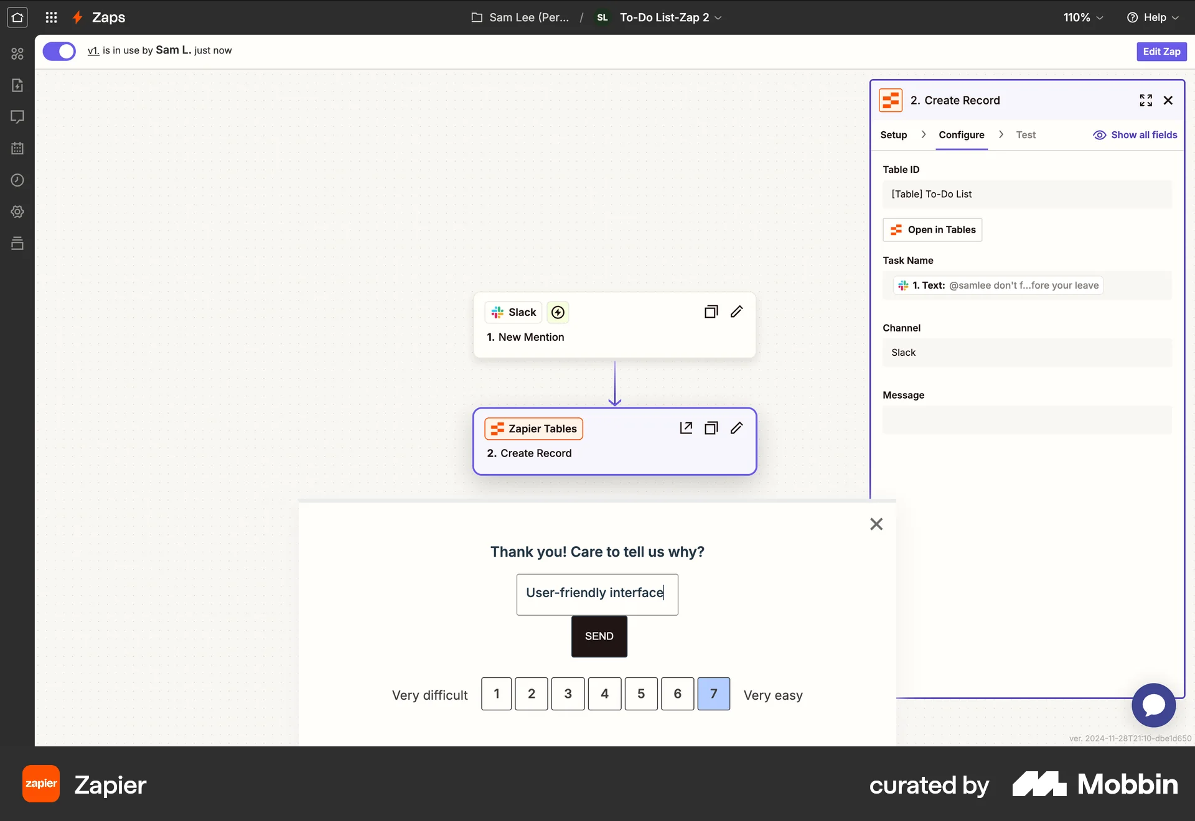Open the table in Zapier Tables
The width and height of the screenshot is (1195, 821).
(x=932, y=230)
